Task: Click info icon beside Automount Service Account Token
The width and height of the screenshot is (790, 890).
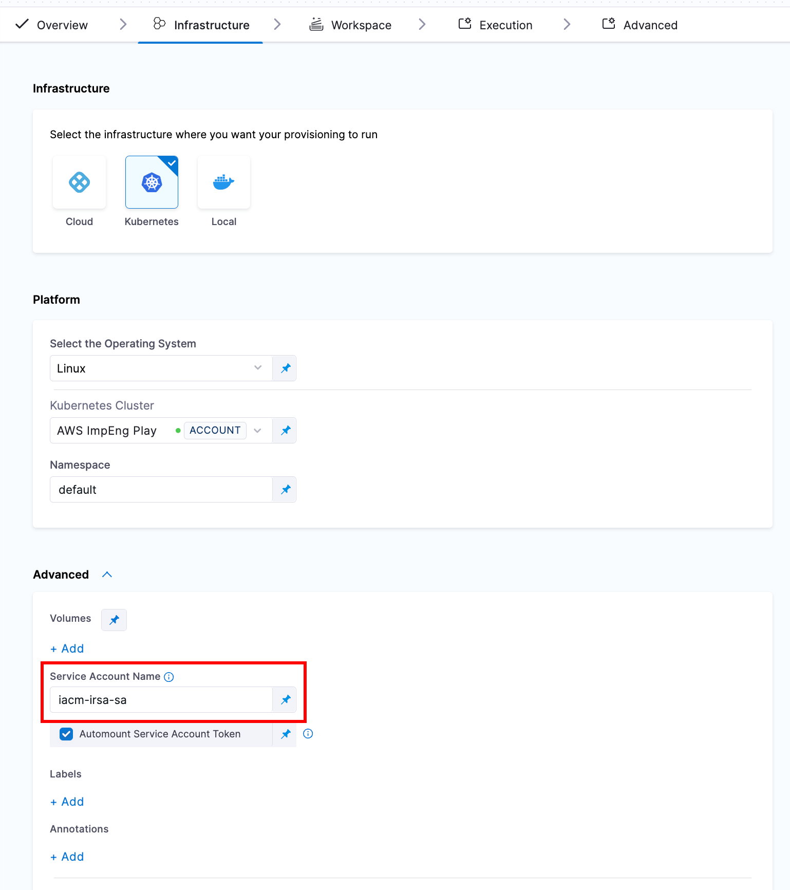Action: coord(308,734)
